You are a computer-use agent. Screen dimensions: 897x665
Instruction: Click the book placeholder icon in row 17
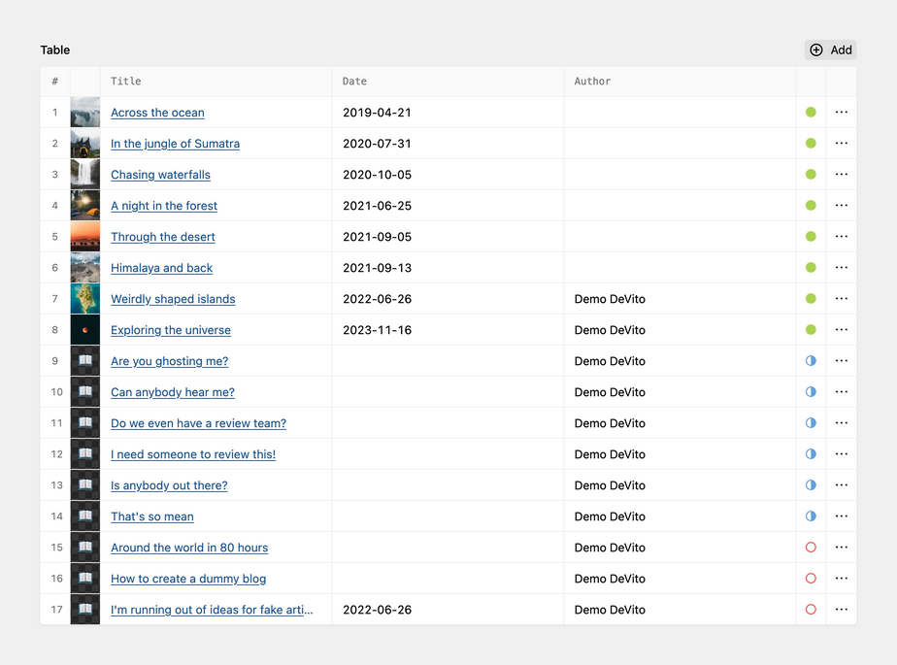click(85, 610)
